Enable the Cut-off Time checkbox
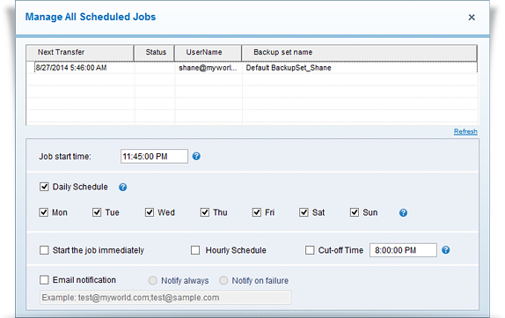505x318 pixels. (310, 250)
